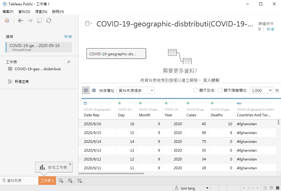
Task: Save workbook with the disk icon
Action: 39,21
